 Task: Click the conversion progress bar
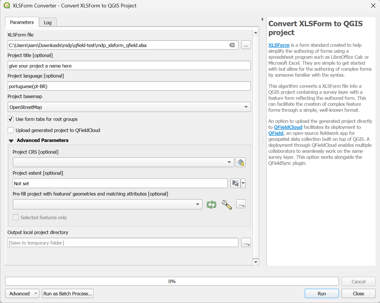coord(172,281)
